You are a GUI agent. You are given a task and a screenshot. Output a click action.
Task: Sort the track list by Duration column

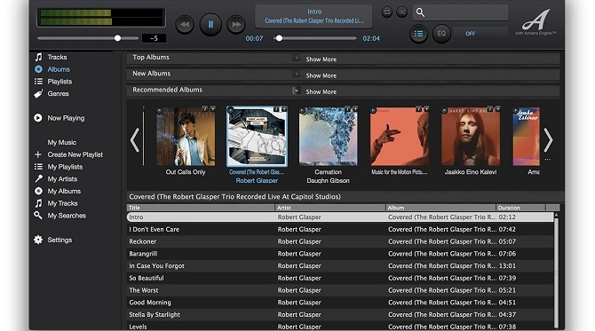(x=521, y=208)
